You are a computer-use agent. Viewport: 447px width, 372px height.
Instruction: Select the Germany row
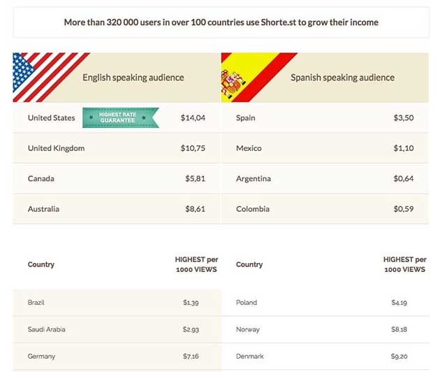tap(117, 357)
